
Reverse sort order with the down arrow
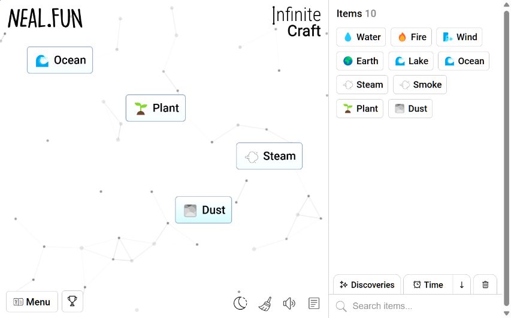[461, 284]
